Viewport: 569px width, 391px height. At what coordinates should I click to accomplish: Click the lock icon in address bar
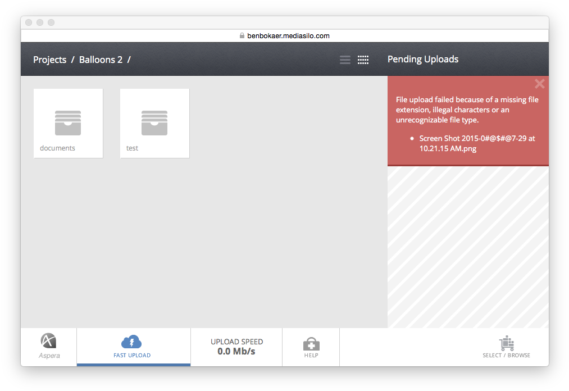tap(242, 35)
